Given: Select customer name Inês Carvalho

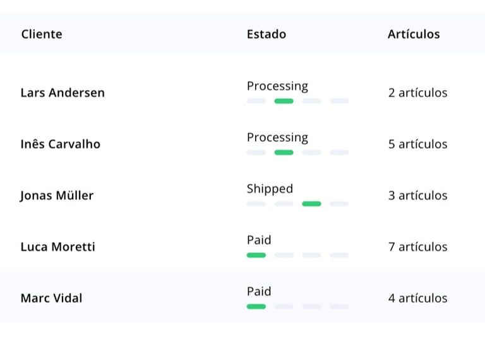Looking at the screenshot, I should 60,144.
